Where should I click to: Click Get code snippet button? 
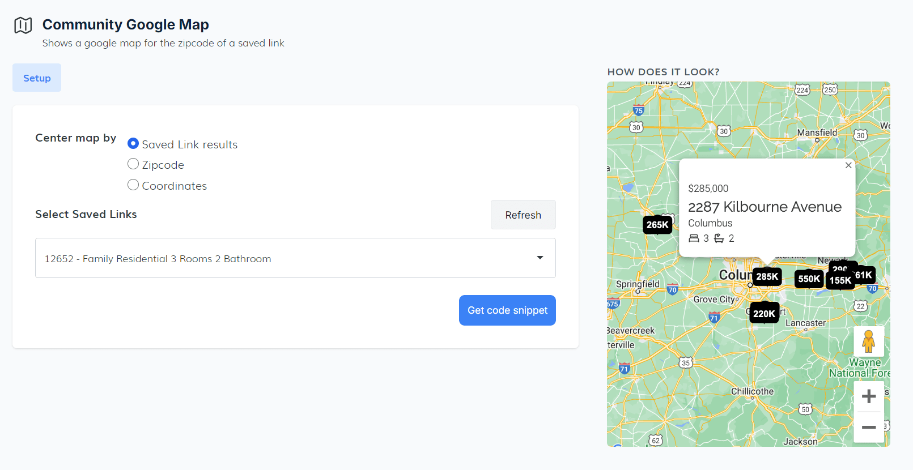[507, 310]
